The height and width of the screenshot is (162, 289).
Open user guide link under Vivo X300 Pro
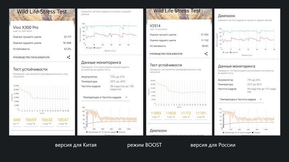pyautogui.click(x=31, y=57)
